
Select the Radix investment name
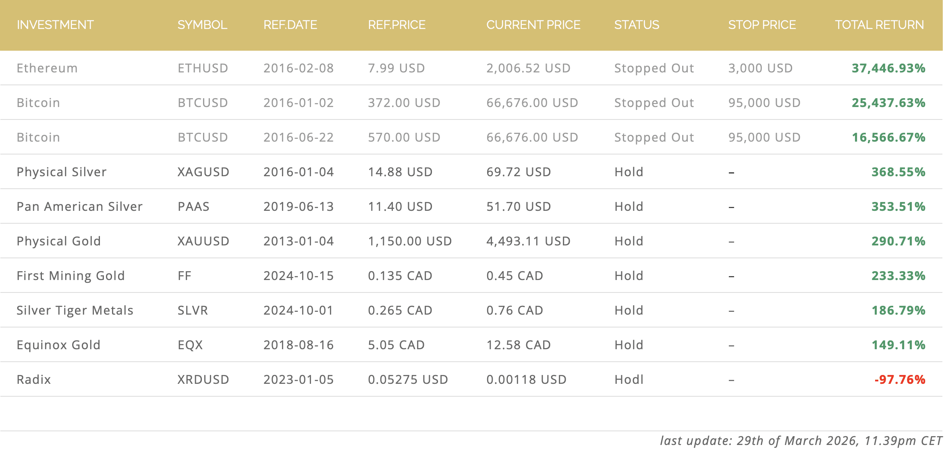click(34, 380)
